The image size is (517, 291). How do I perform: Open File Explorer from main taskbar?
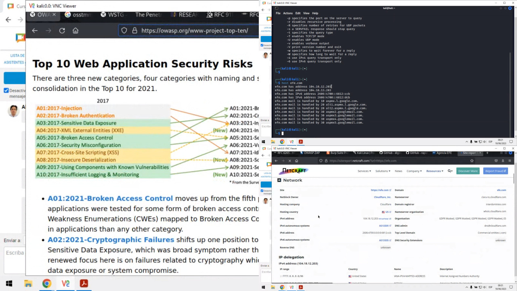(28, 284)
